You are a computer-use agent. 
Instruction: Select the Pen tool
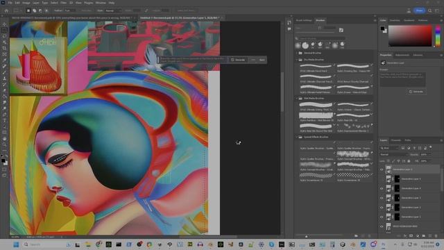pyautogui.click(x=4, y=115)
